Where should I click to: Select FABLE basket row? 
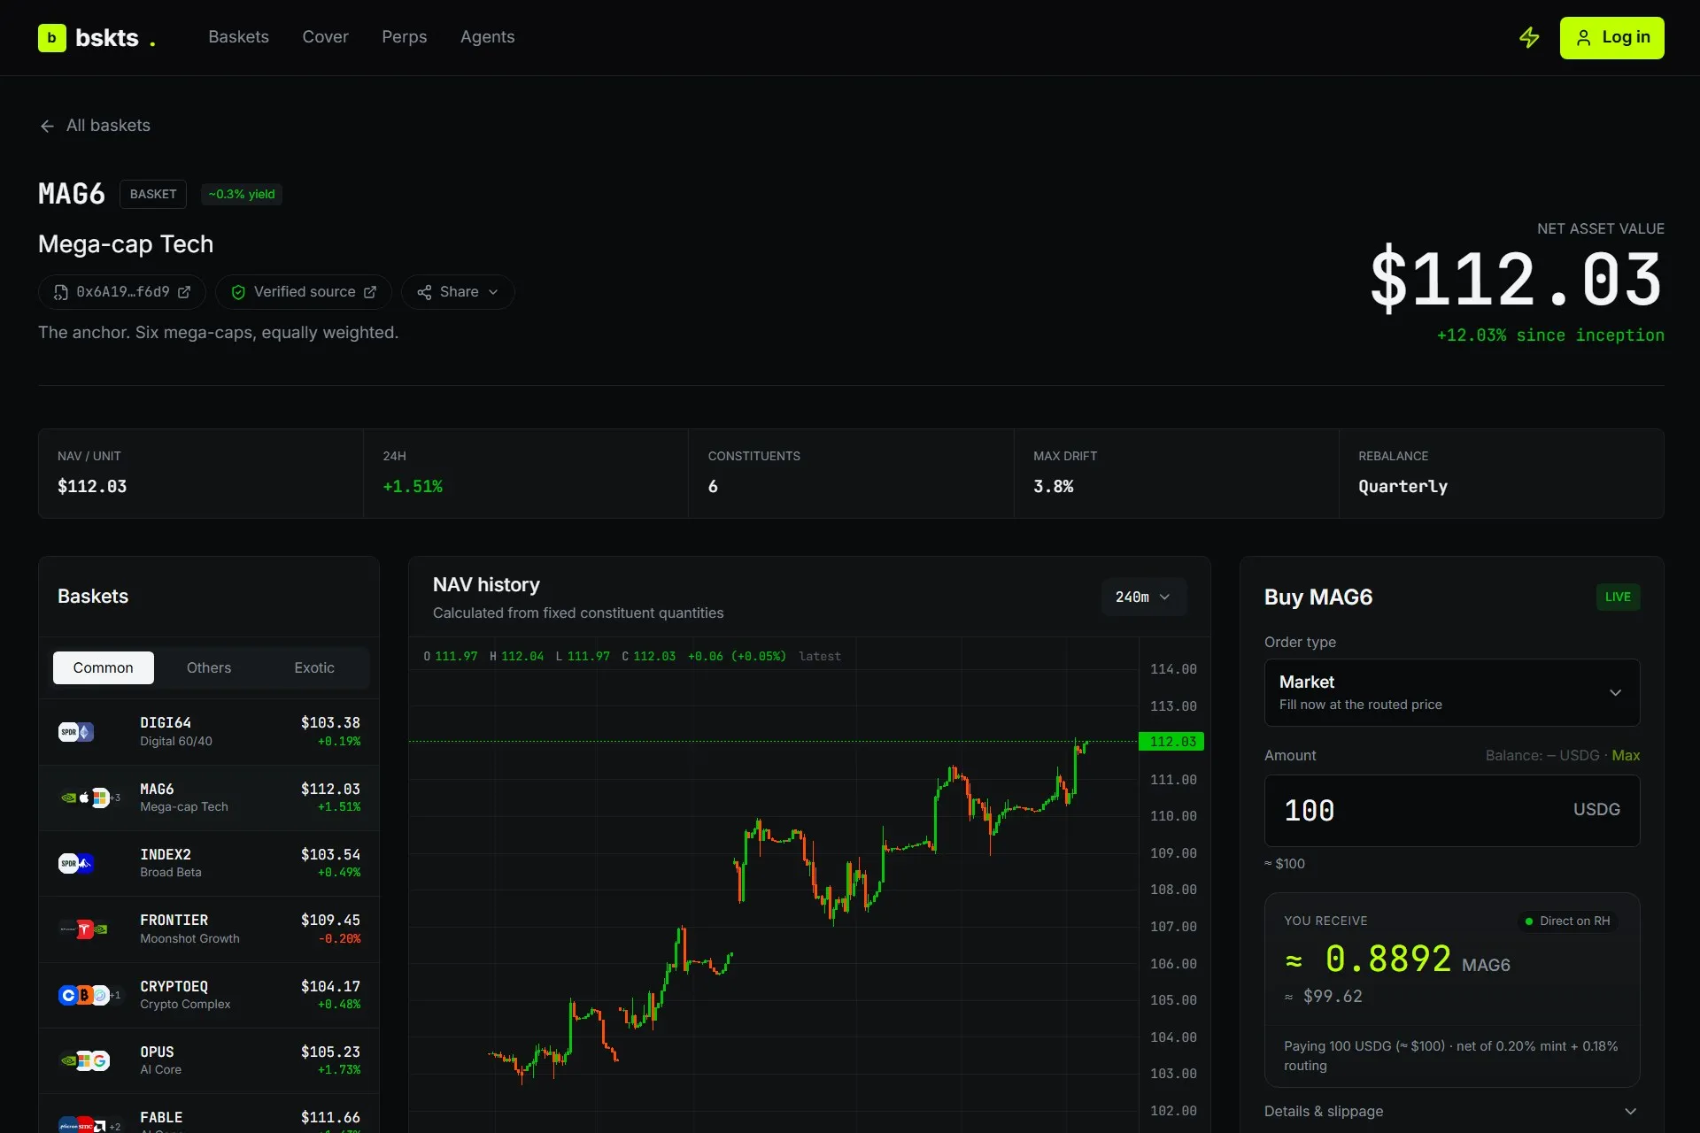tap(209, 1114)
